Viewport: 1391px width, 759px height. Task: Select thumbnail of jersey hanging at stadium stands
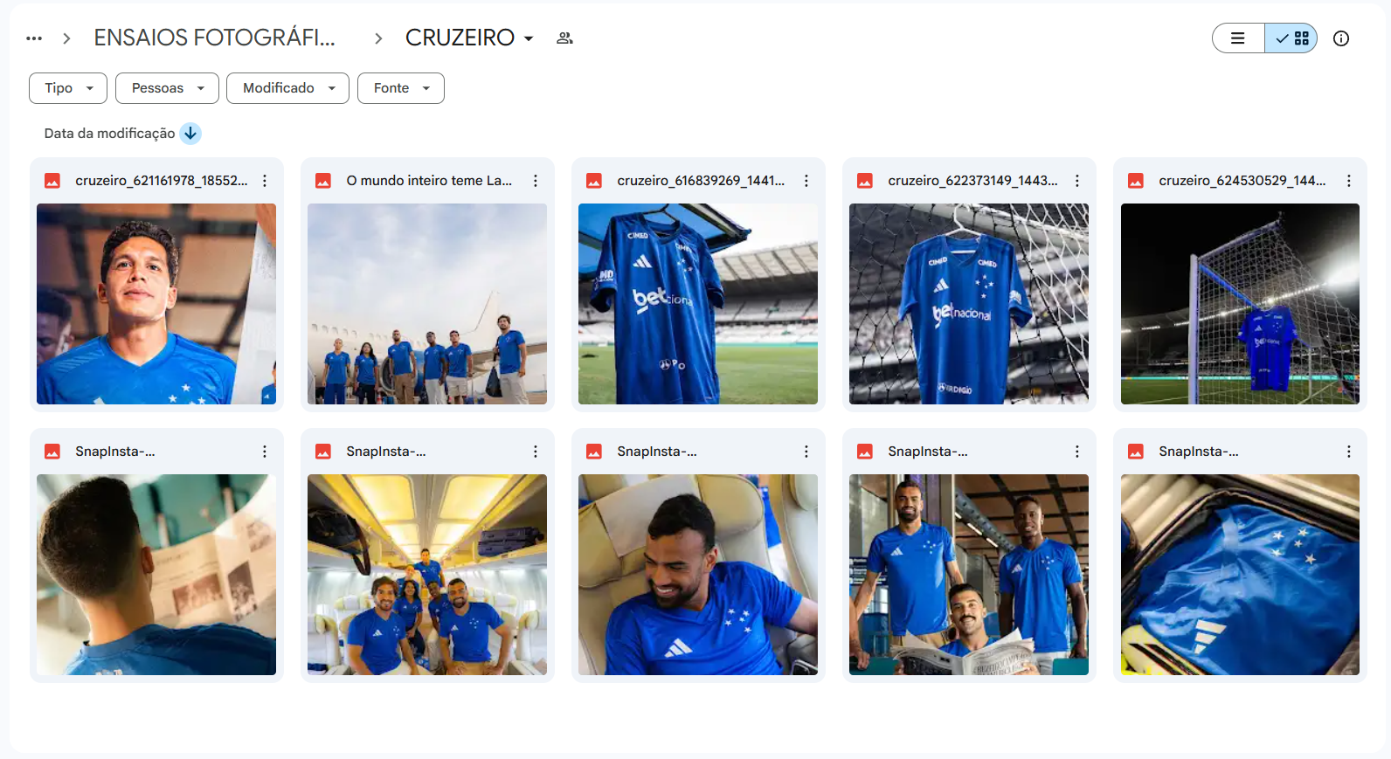point(698,304)
